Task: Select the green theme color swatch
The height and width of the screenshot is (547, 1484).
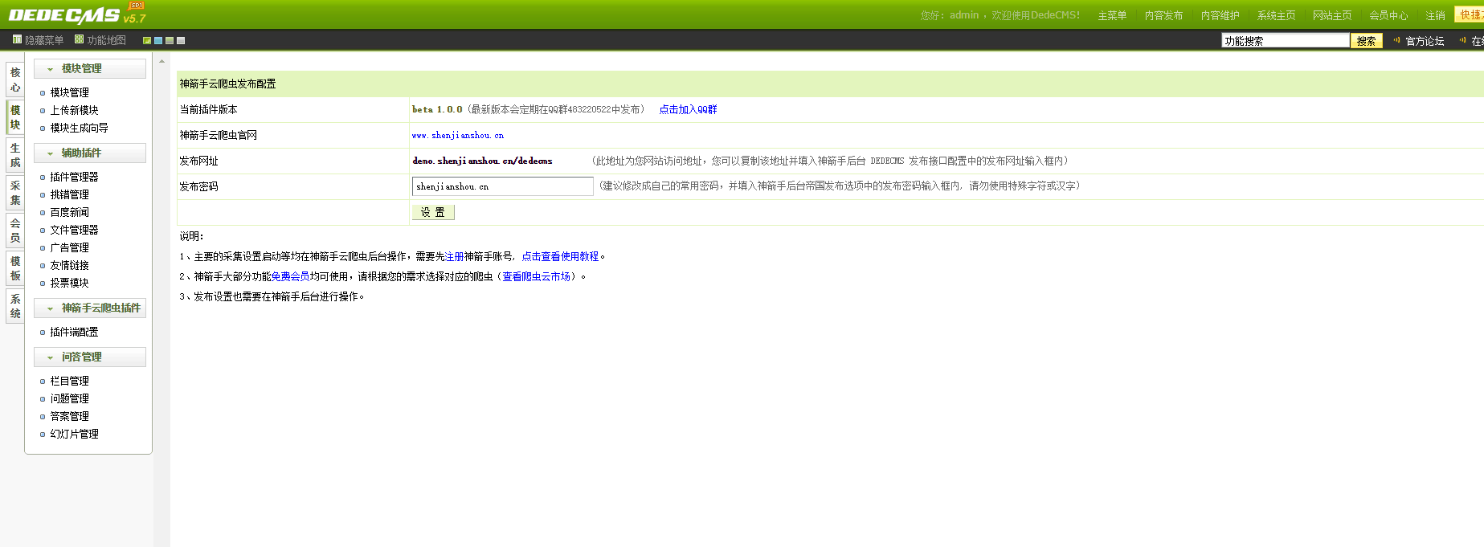Action: [147, 40]
